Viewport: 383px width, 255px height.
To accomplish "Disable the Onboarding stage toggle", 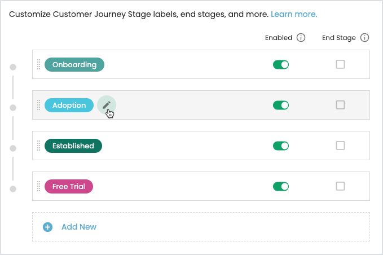I will [280, 64].
